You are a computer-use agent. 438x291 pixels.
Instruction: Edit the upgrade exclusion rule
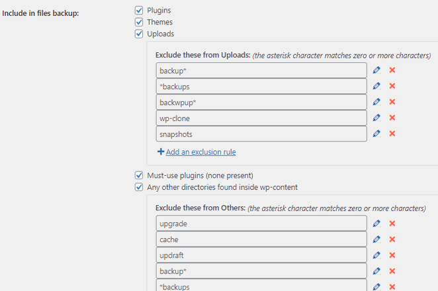[376, 224]
